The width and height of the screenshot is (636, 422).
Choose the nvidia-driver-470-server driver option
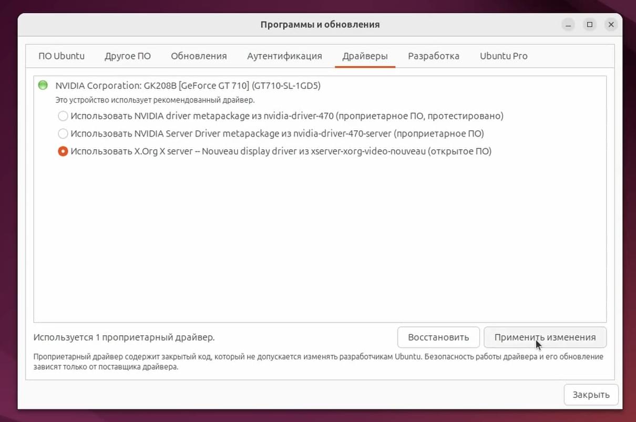271,133
